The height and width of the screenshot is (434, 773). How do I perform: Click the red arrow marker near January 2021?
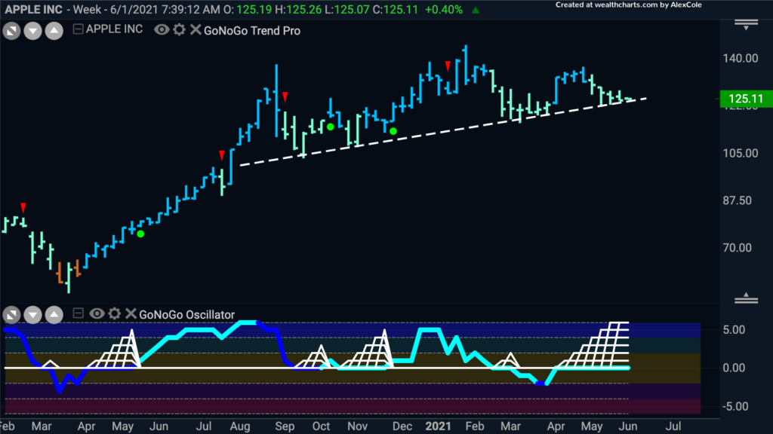(x=448, y=66)
